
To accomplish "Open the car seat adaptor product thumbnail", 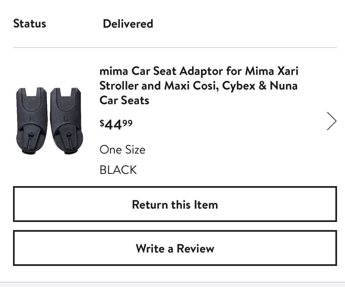I will click(x=49, y=120).
